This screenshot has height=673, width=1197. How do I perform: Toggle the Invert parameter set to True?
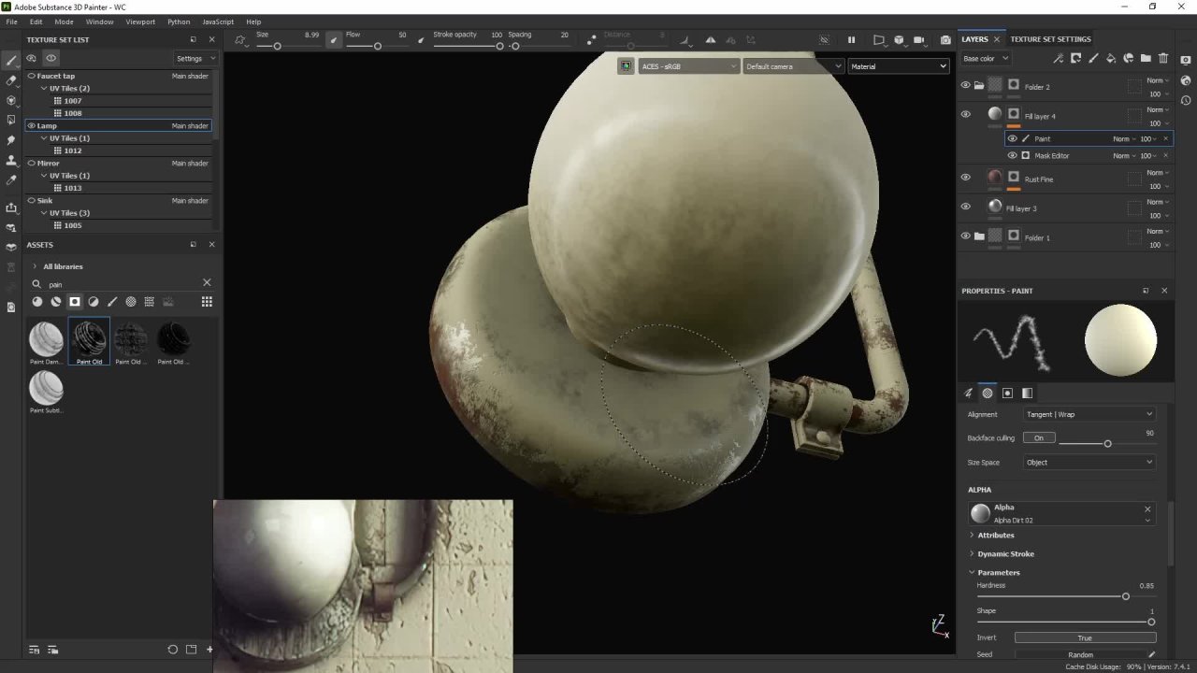point(1084,637)
